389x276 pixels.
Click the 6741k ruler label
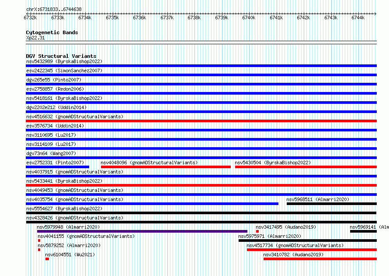point(276,18)
